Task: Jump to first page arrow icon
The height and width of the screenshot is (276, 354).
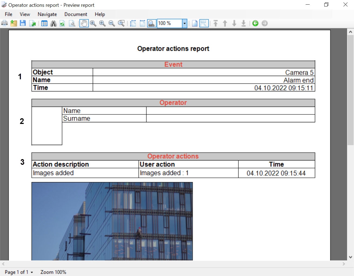Action: [216, 23]
